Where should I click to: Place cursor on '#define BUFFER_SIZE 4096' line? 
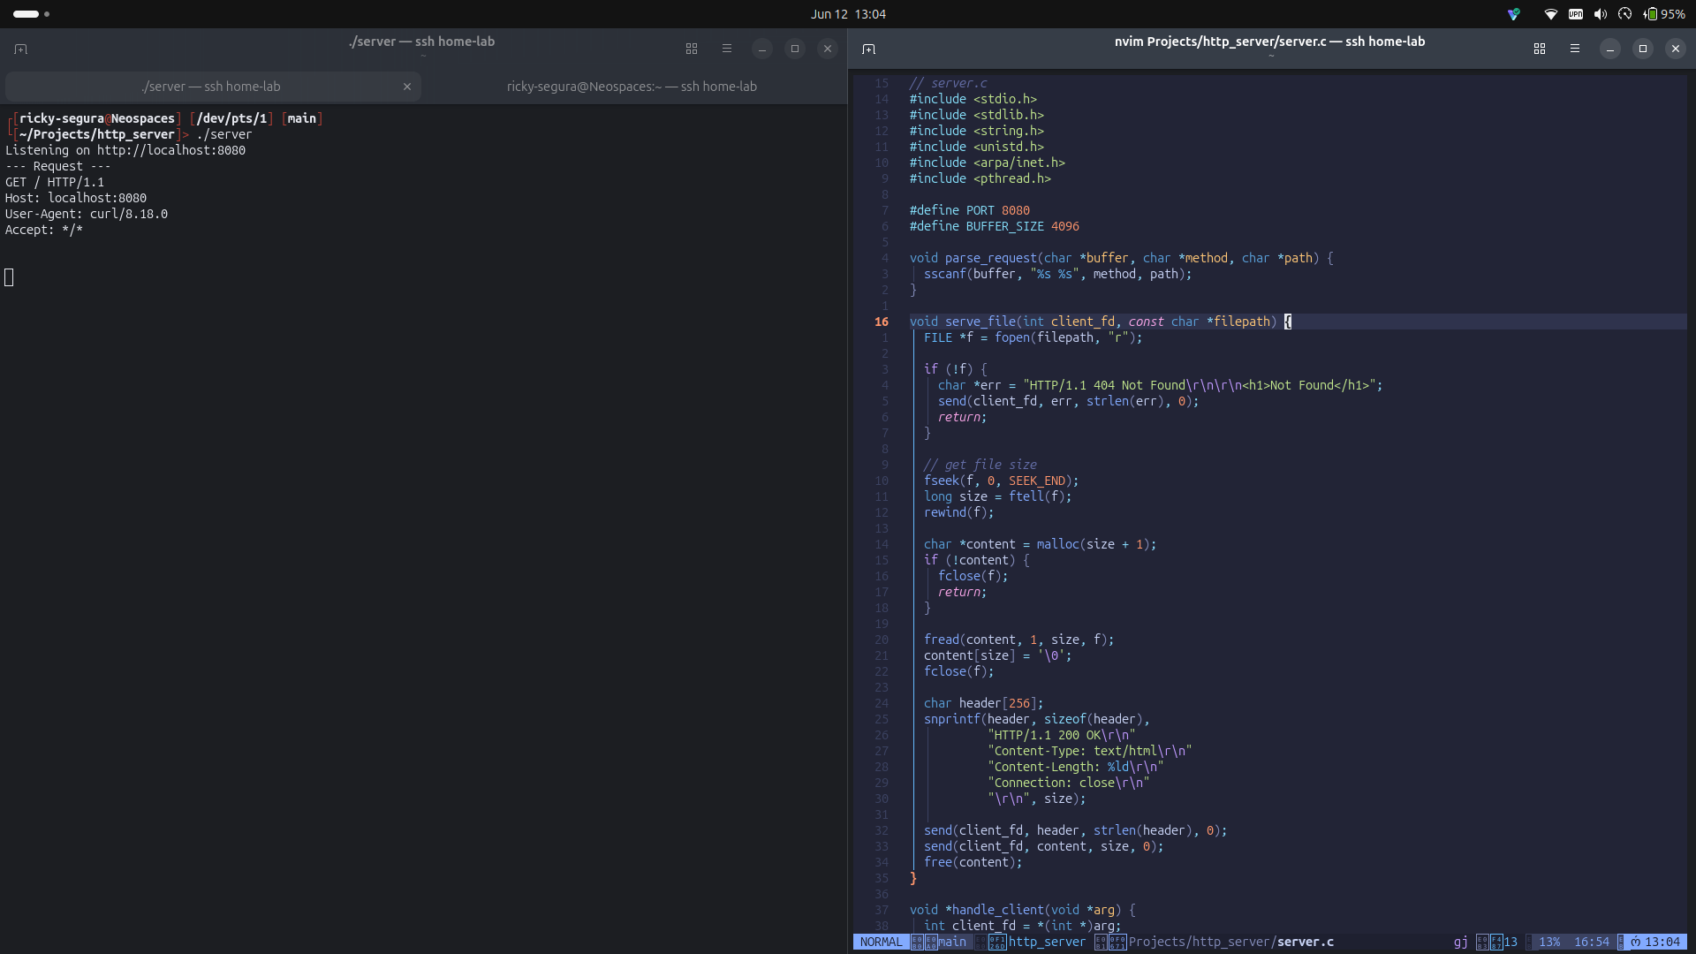(x=995, y=226)
